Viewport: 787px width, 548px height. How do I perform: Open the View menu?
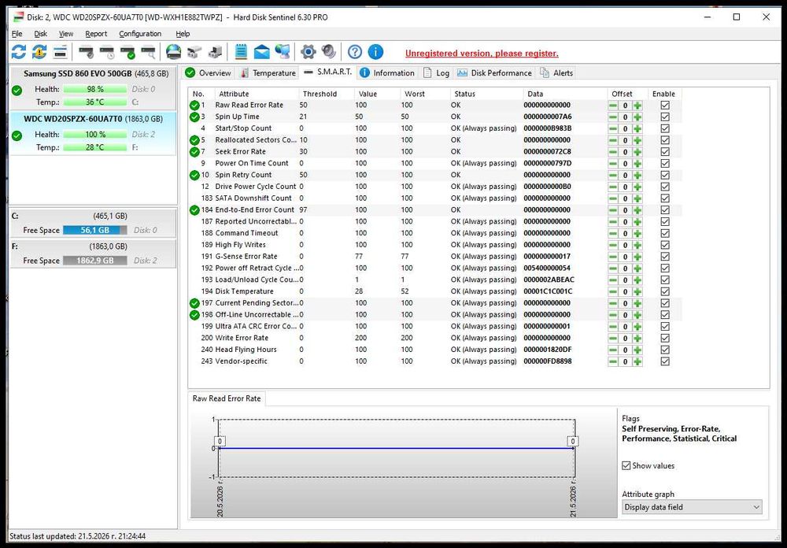point(66,34)
